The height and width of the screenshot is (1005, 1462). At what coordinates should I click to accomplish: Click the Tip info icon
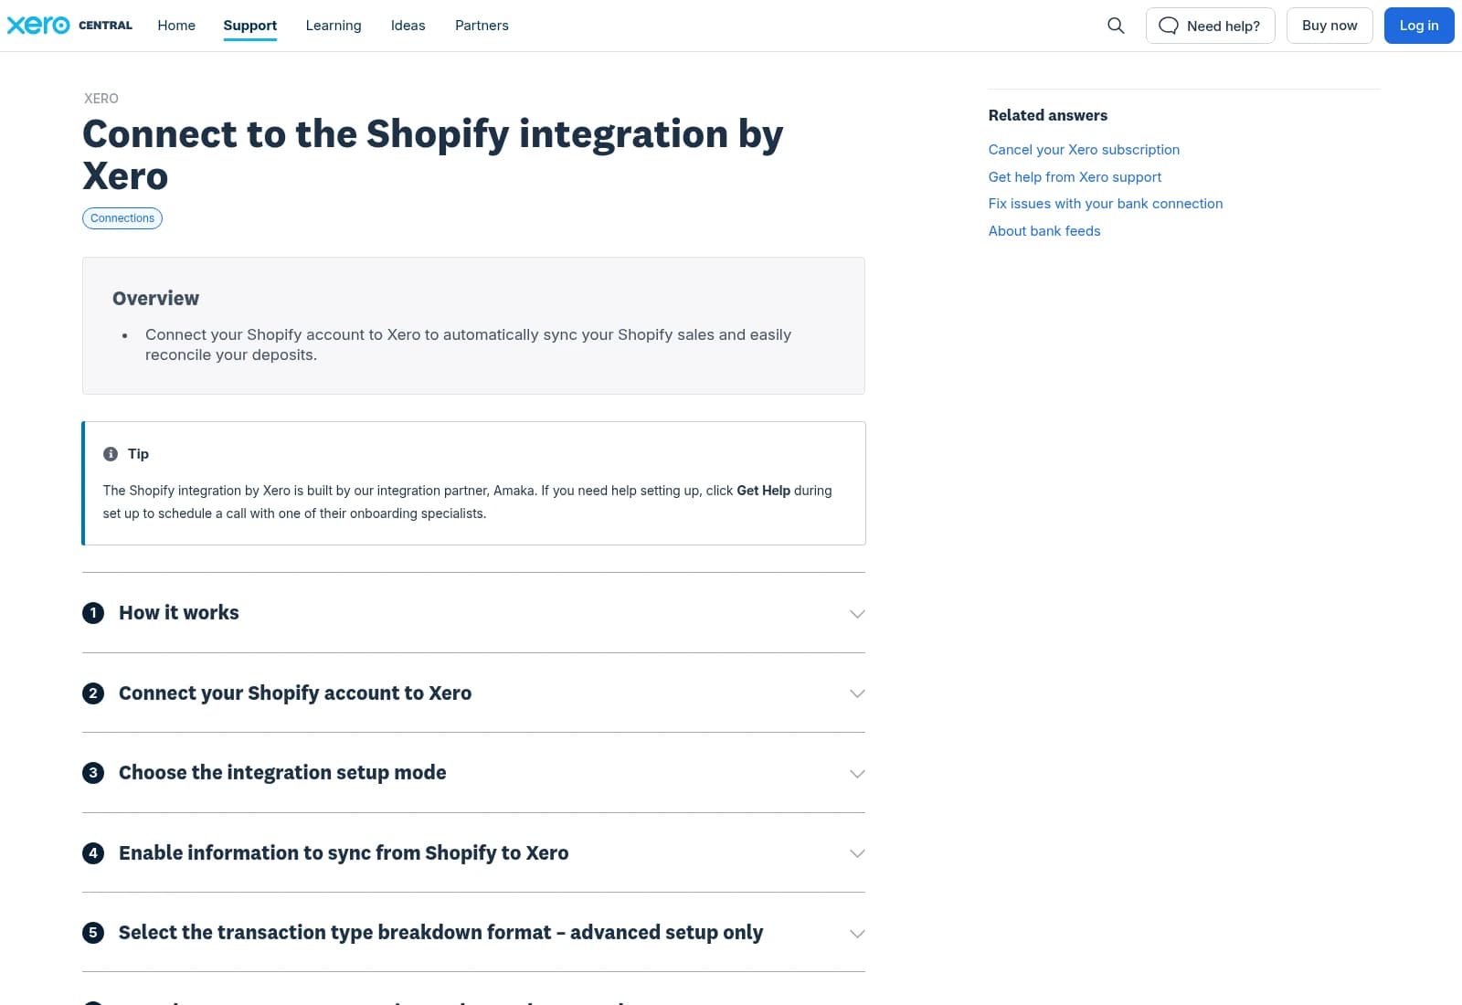(x=111, y=454)
